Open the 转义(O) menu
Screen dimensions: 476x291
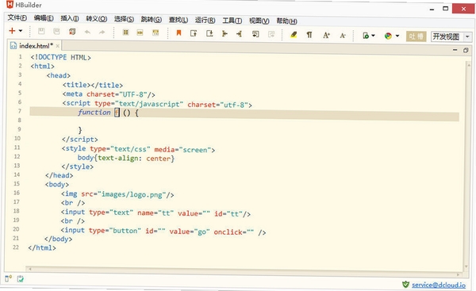pos(96,19)
